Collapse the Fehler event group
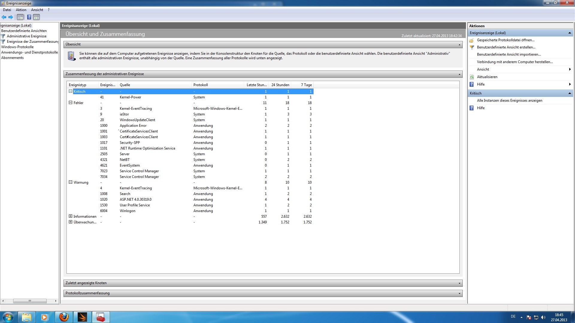Image resolution: width=575 pixels, height=323 pixels. (71, 103)
